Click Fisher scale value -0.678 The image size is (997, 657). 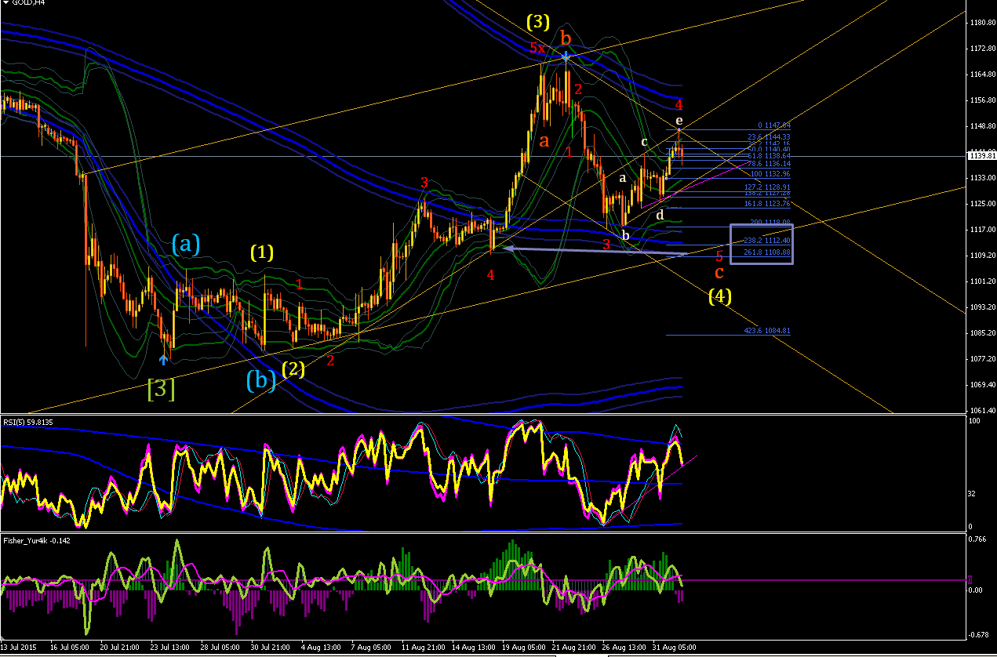point(979,636)
